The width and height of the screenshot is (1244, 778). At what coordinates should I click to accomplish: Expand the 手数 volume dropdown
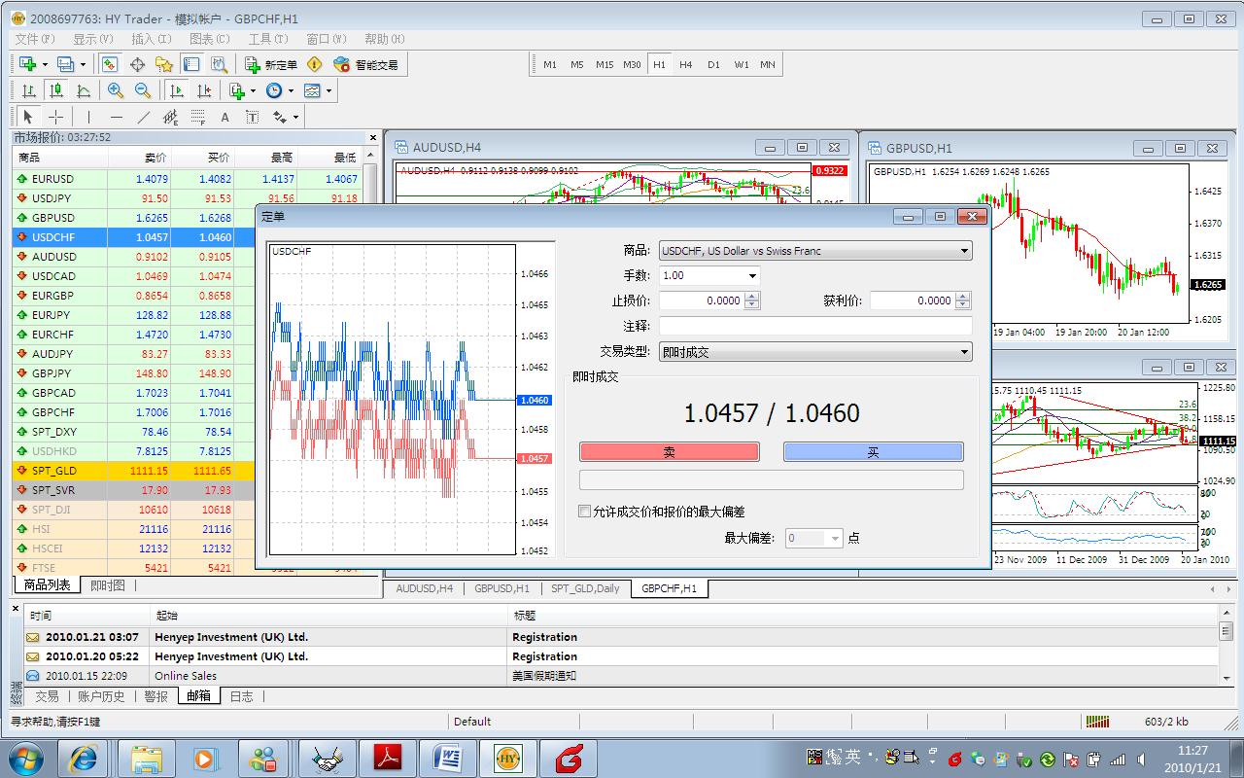[x=752, y=276]
